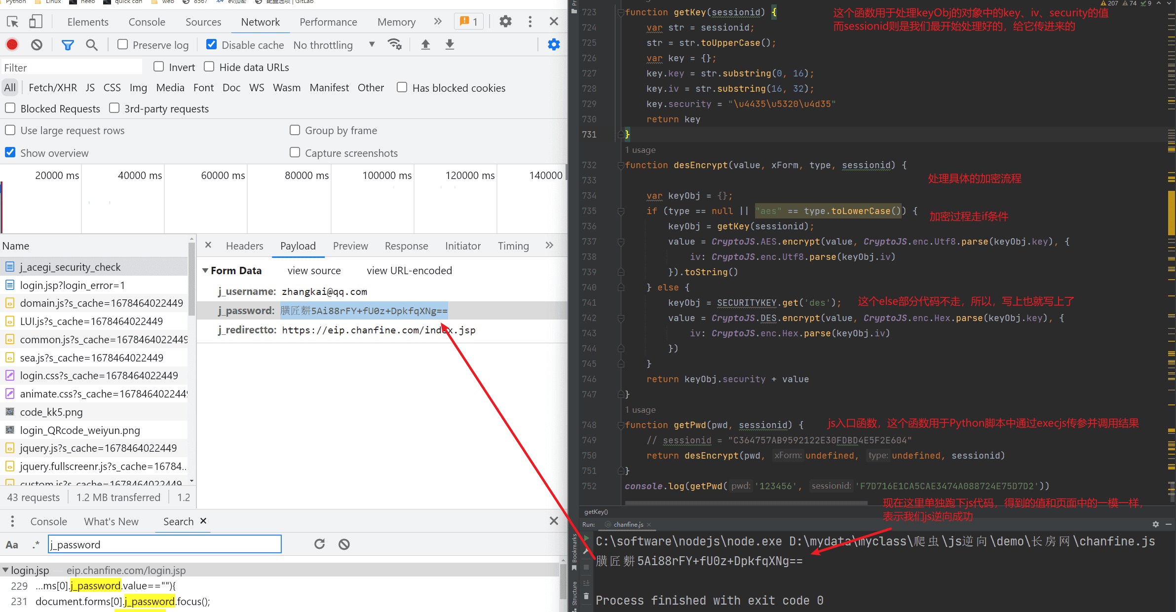Click the export HAR download icon

pos(450,45)
